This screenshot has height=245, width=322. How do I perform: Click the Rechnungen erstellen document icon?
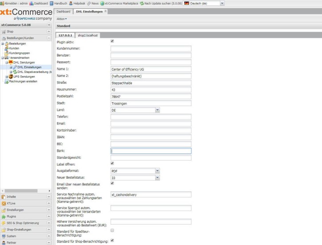point(7,81)
